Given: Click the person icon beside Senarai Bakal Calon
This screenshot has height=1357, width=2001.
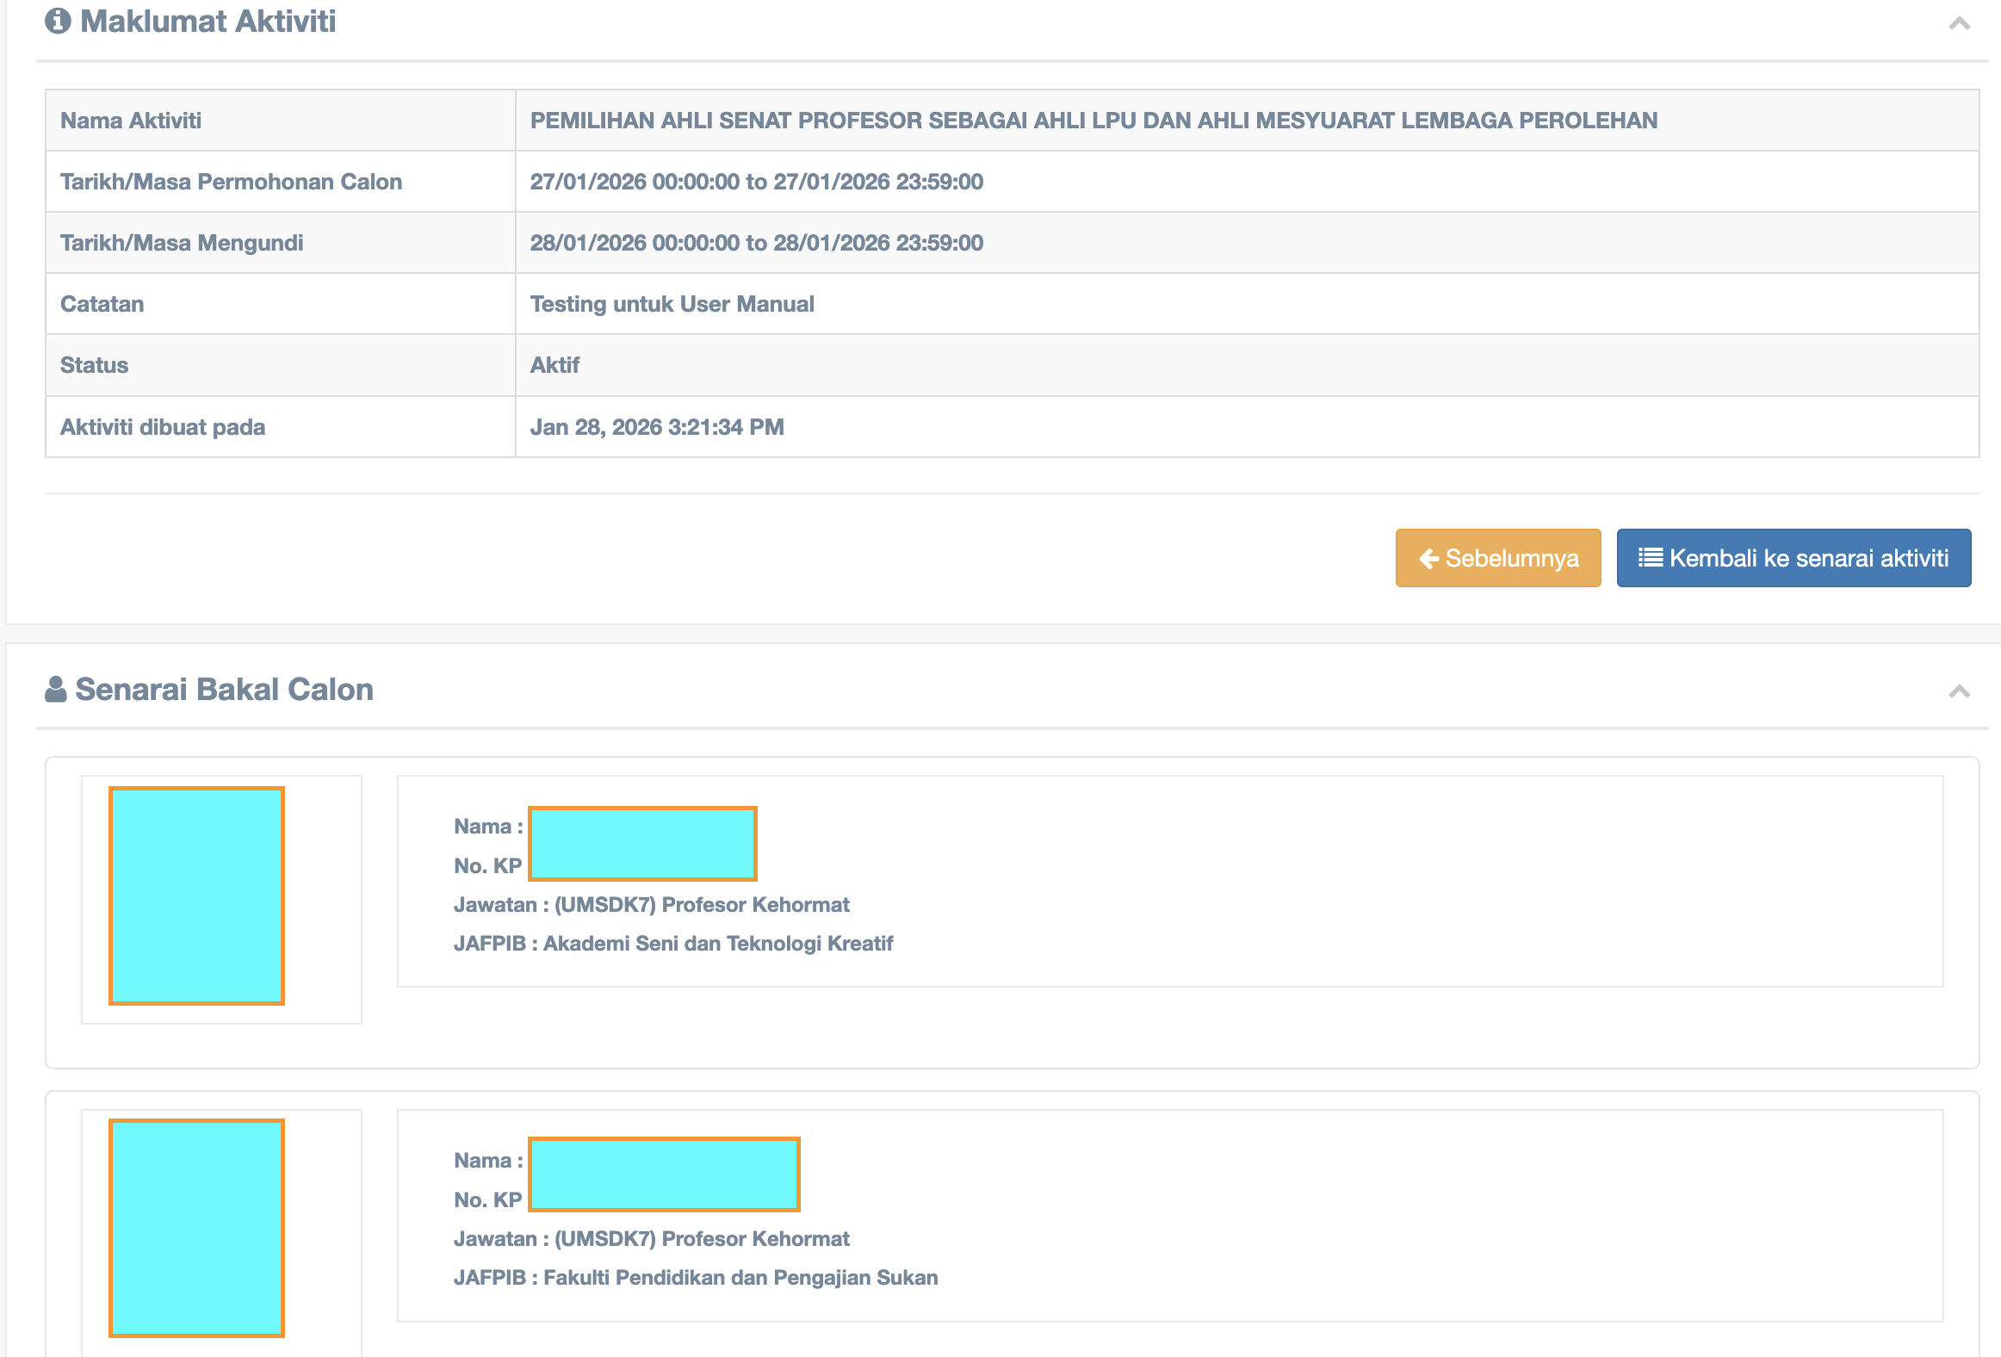Looking at the screenshot, I should click(56, 690).
